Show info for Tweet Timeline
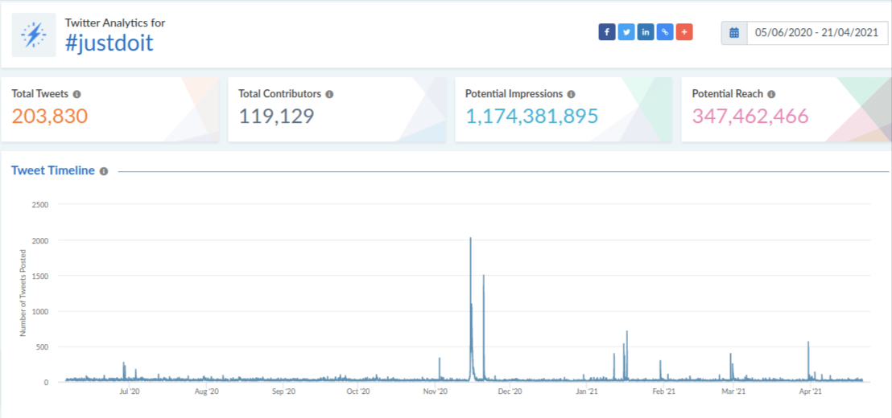Viewport: 892px width, 418px height. tap(104, 171)
